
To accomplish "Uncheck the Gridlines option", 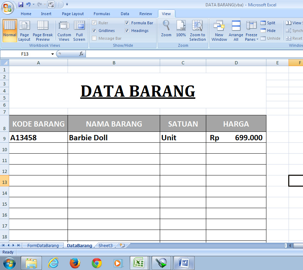I will point(94,31).
